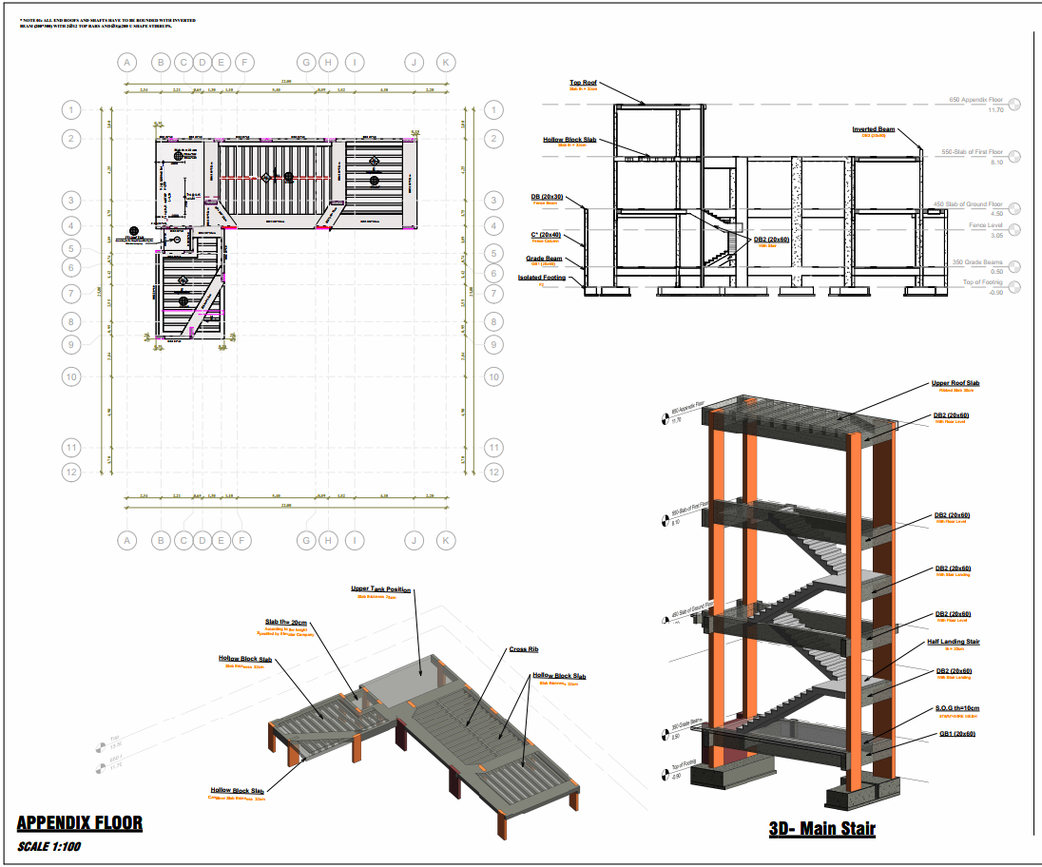Select grid bubble K in the bottom row
Viewport: 1042px width, 867px height.
pyautogui.click(x=446, y=540)
